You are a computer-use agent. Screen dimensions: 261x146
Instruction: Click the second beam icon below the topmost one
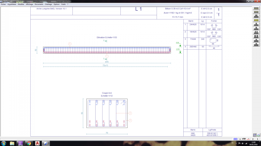256,12
